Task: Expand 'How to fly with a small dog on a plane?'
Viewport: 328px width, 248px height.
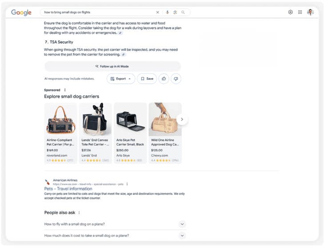Action: pos(115,224)
